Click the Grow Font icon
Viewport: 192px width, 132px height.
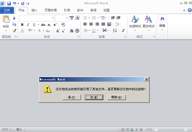[58, 31]
